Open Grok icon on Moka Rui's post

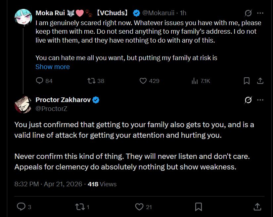(248, 13)
